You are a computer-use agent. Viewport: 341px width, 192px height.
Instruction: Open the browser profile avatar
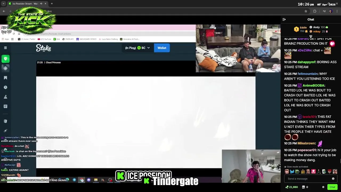click(x=331, y=11)
